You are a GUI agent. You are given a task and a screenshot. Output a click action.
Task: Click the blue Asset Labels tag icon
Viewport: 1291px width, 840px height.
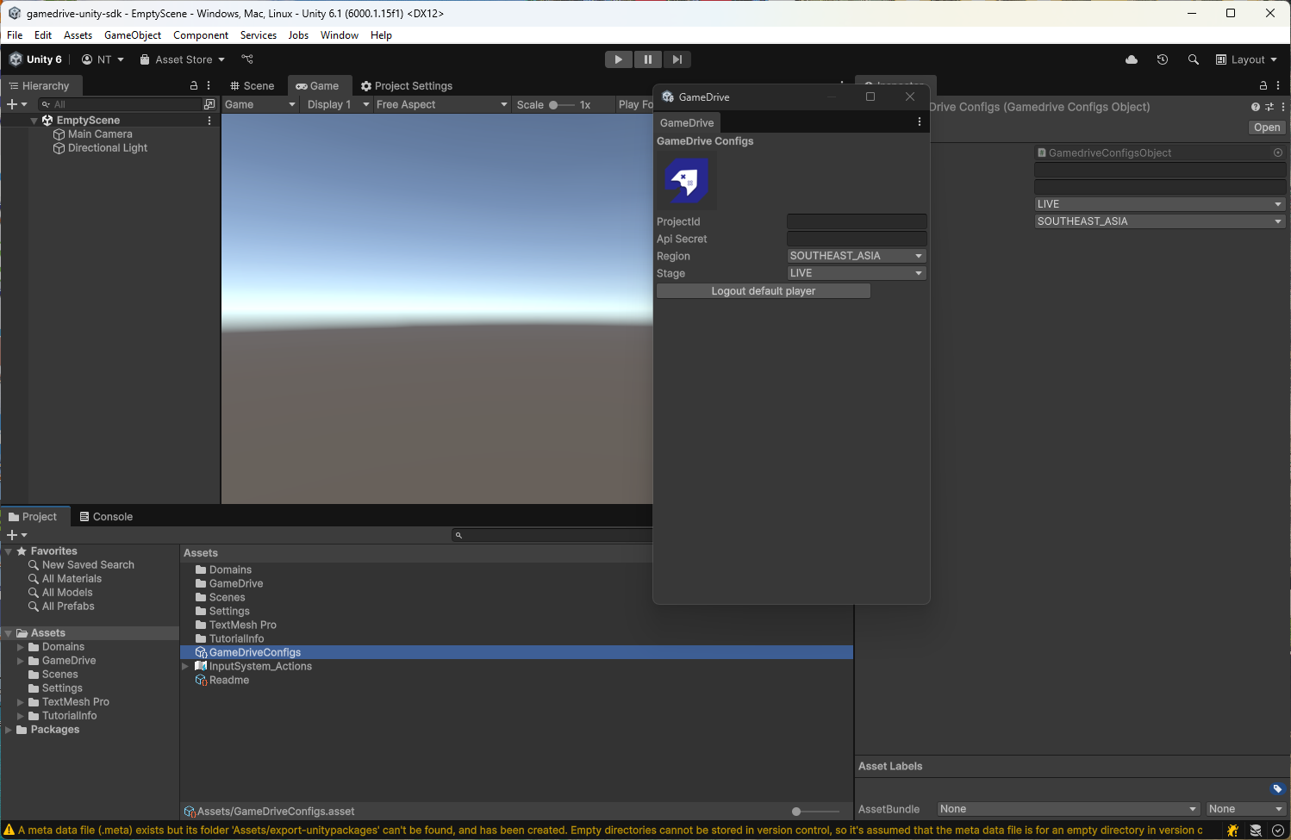(x=1278, y=787)
